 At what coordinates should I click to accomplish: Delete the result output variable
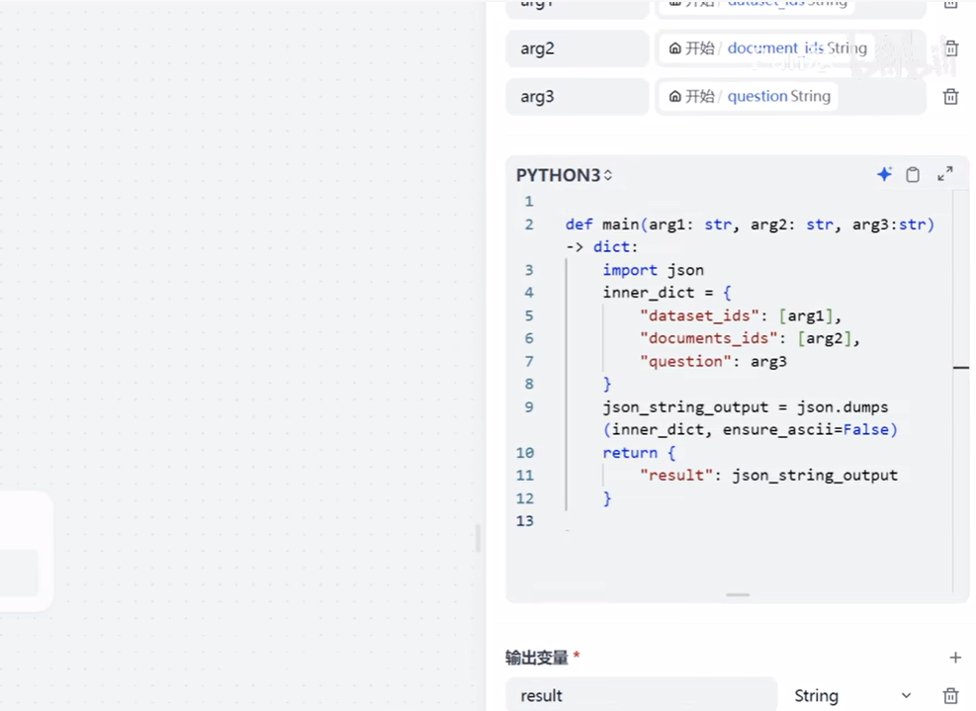[x=950, y=695]
